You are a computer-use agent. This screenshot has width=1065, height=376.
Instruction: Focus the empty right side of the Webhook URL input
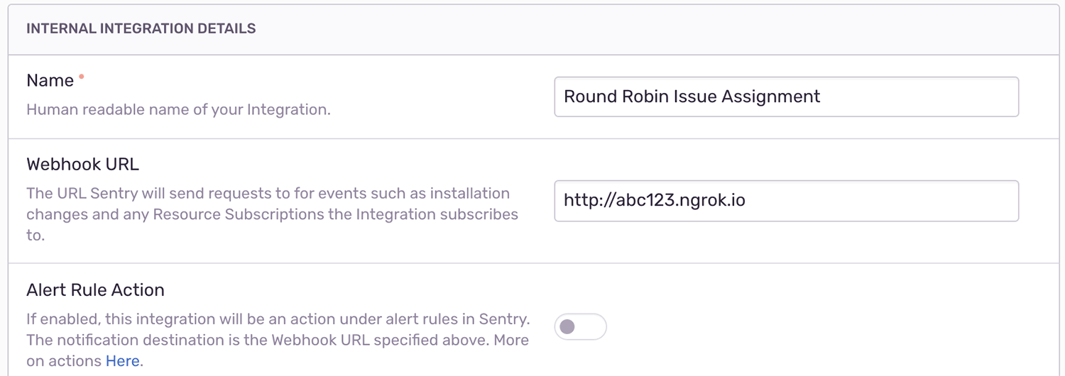[887, 200]
